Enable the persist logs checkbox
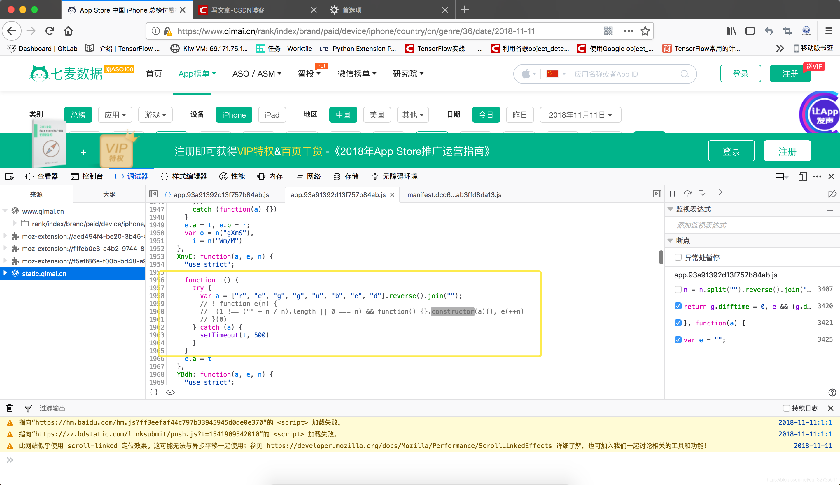Screen dimensions: 840x485 [786, 408]
